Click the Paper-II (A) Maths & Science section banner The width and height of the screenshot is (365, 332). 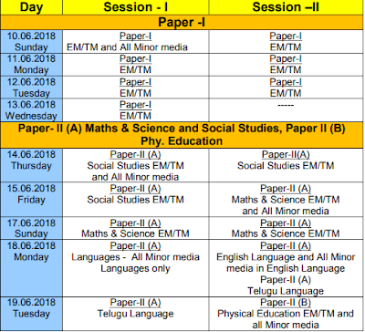pyautogui.click(x=182, y=135)
